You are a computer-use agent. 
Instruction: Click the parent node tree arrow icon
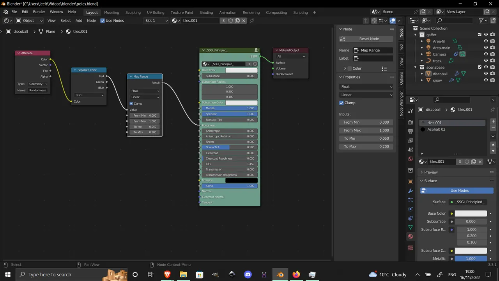(x=366, y=21)
